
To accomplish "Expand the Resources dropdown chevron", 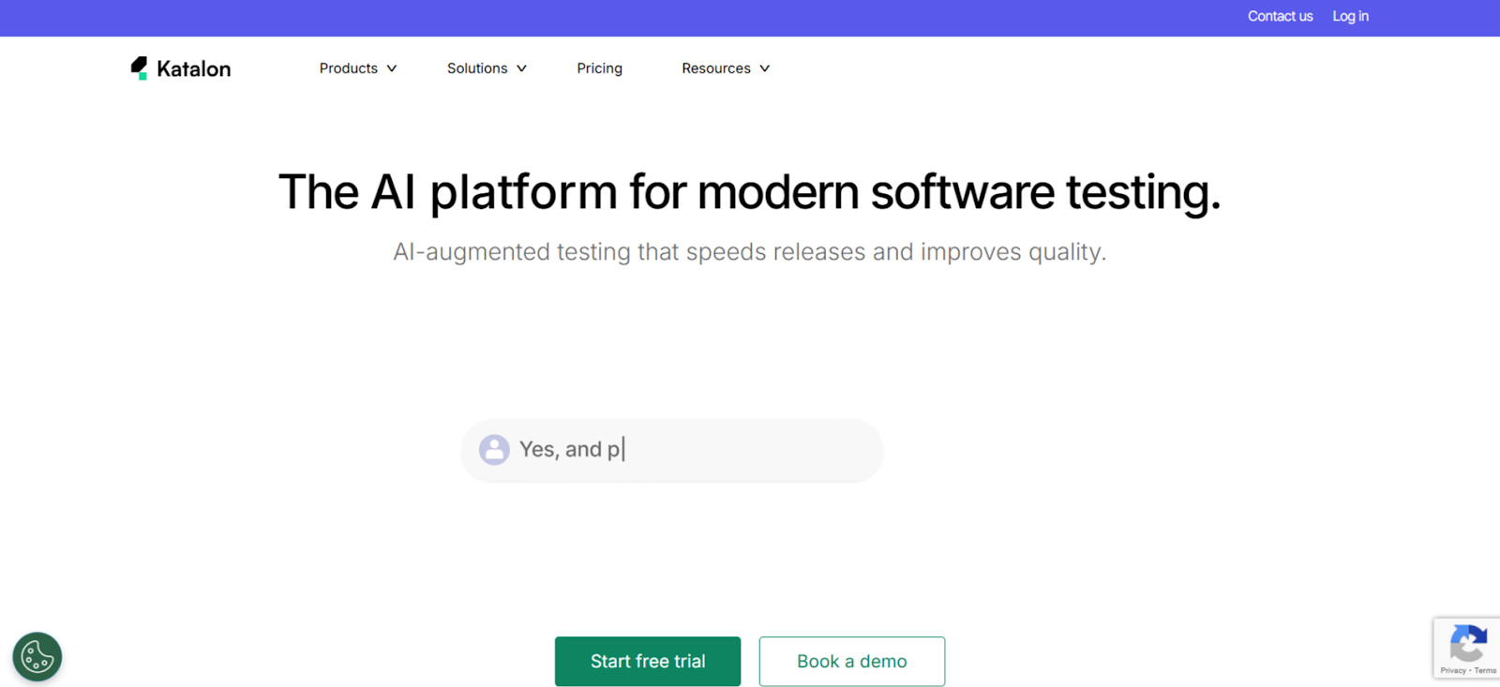I will pos(765,68).
